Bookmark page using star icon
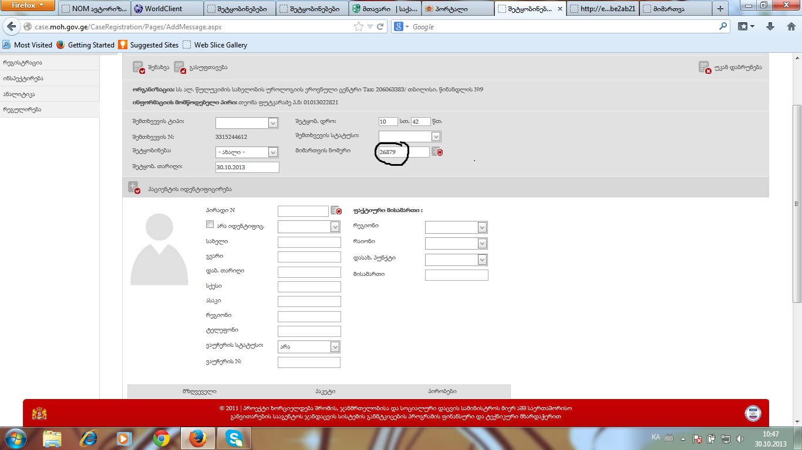 pyautogui.click(x=359, y=26)
